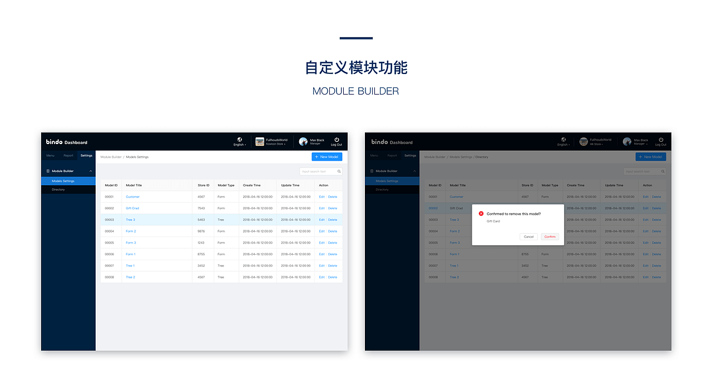The height and width of the screenshot is (366, 712).
Task: Open Models Settings sidebar item, Kowloon Store dashboard
Action: click(x=68, y=181)
